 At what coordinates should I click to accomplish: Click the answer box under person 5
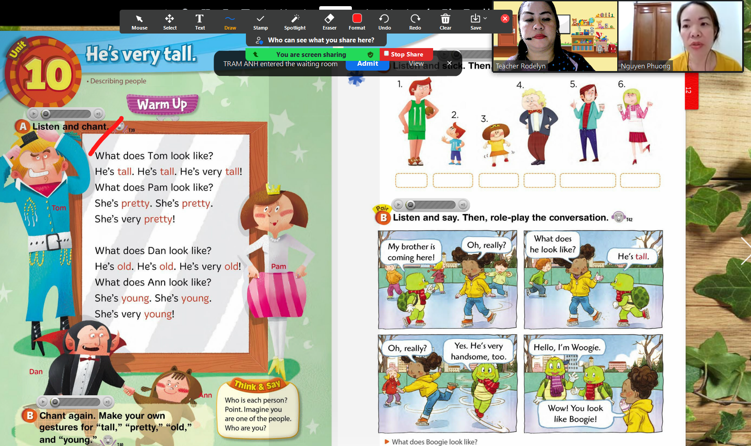coord(588,180)
